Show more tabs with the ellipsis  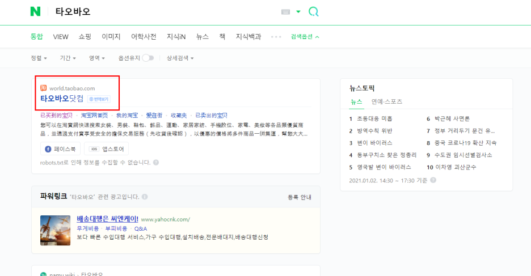coord(276,37)
